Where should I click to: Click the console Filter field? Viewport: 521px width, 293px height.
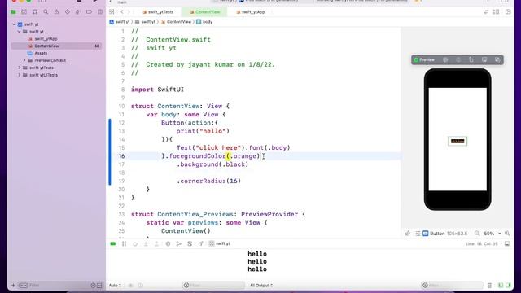(x=452, y=286)
